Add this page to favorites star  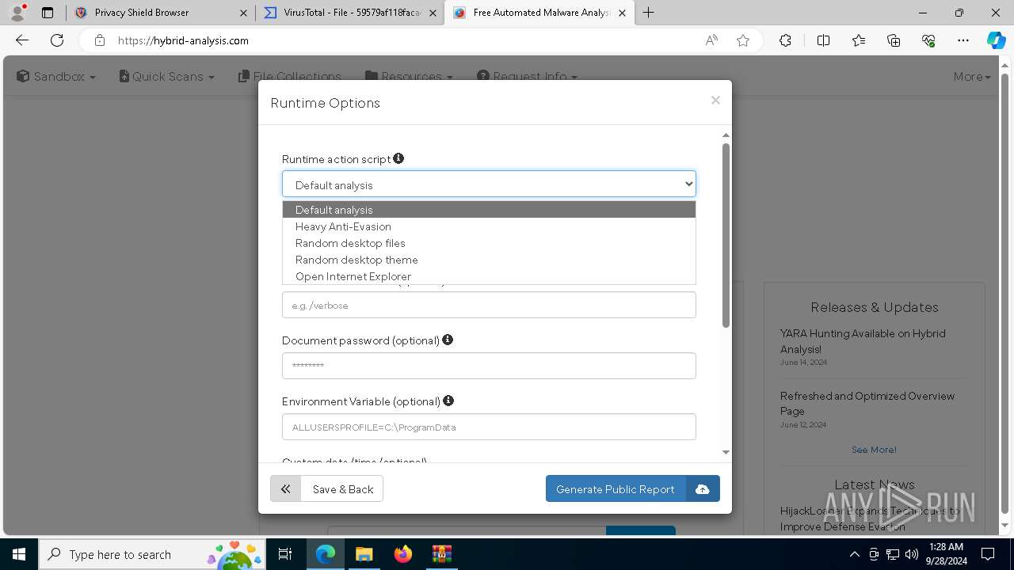(743, 40)
